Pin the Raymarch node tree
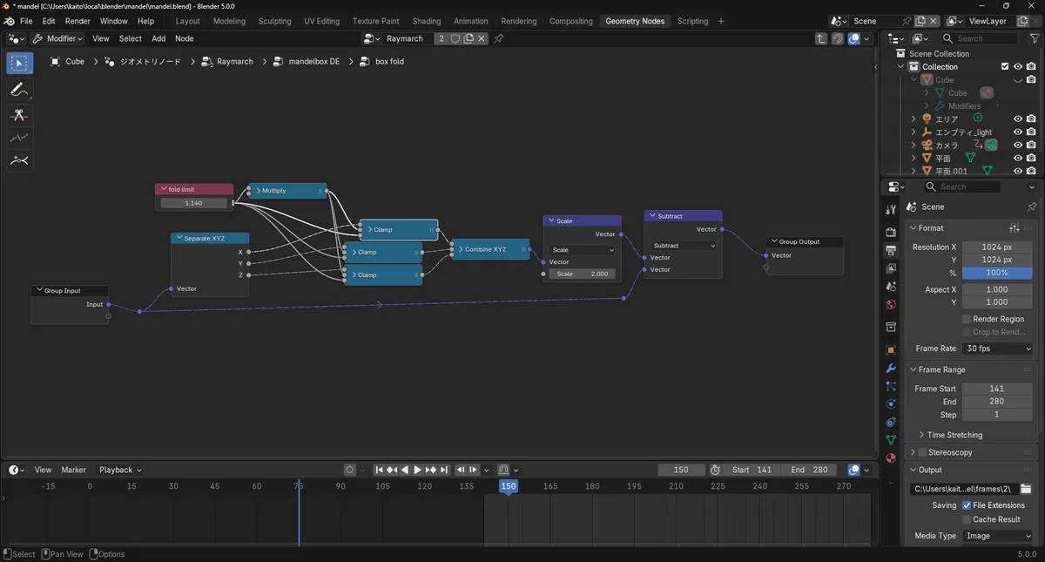1045x562 pixels. [499, 38]
